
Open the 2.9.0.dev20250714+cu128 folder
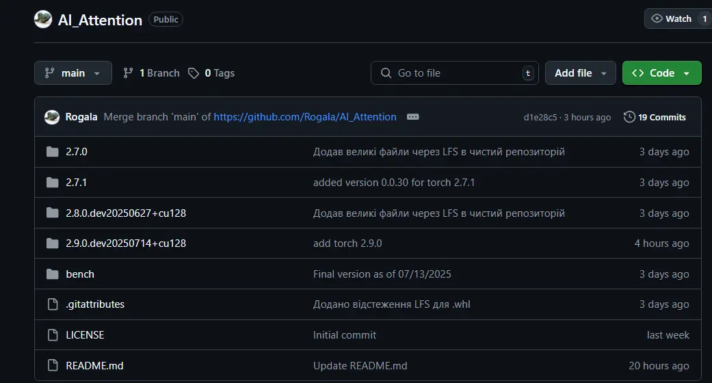click(126, 243)
